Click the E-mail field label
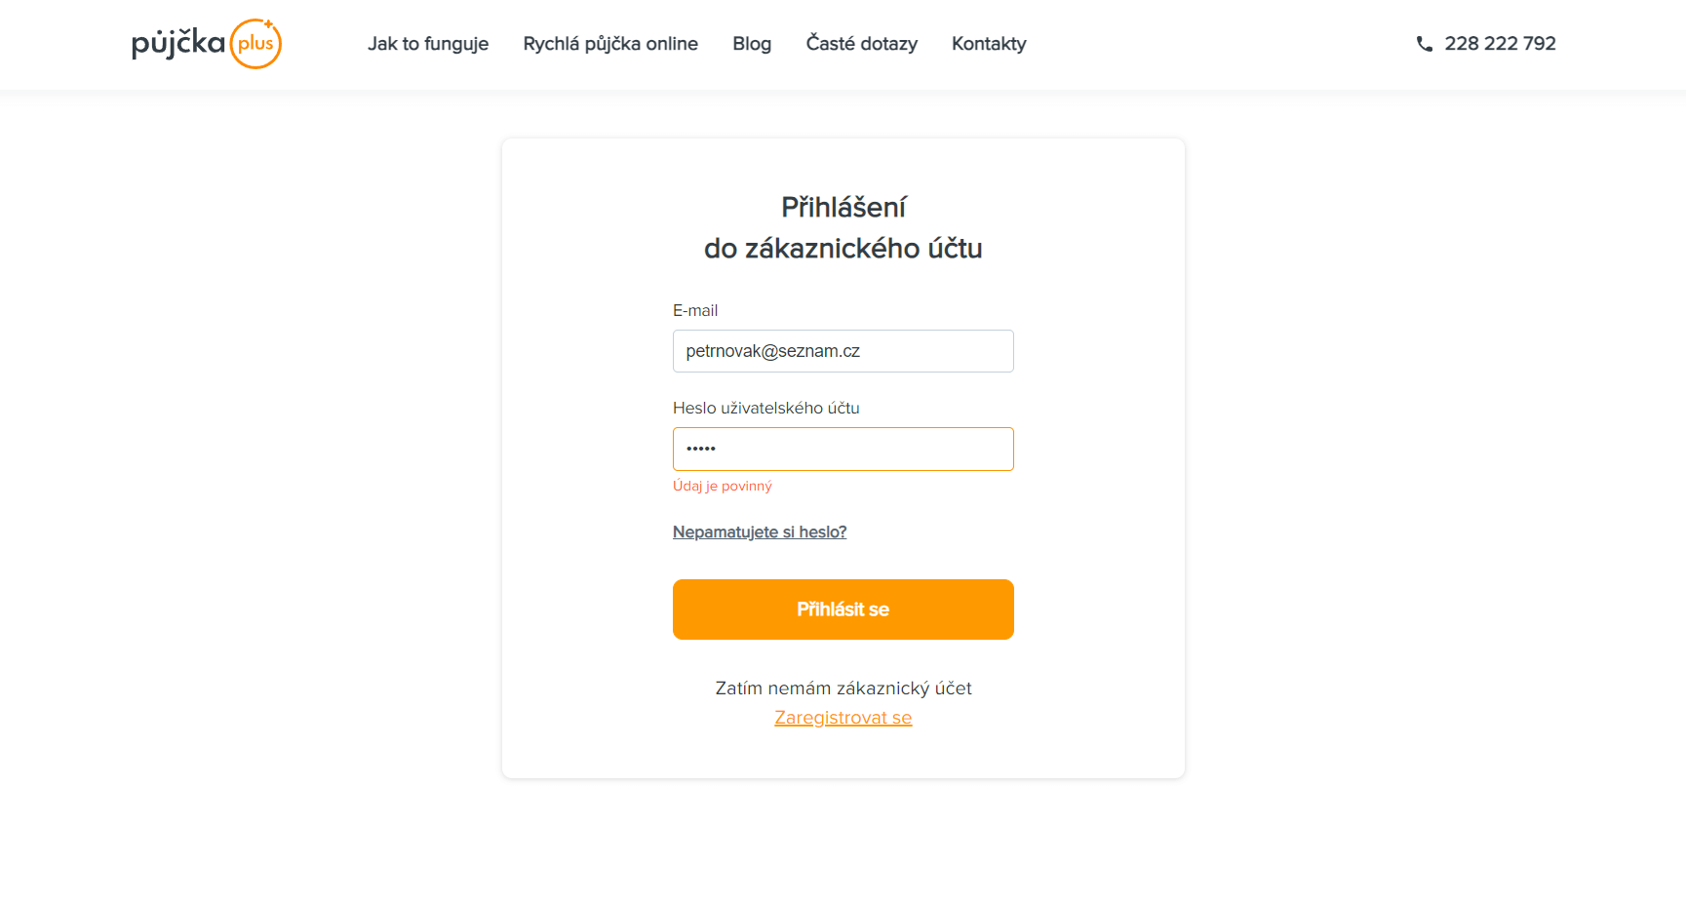The width and height of the screenshot is (1686, 904). click(x=695, y=310)
